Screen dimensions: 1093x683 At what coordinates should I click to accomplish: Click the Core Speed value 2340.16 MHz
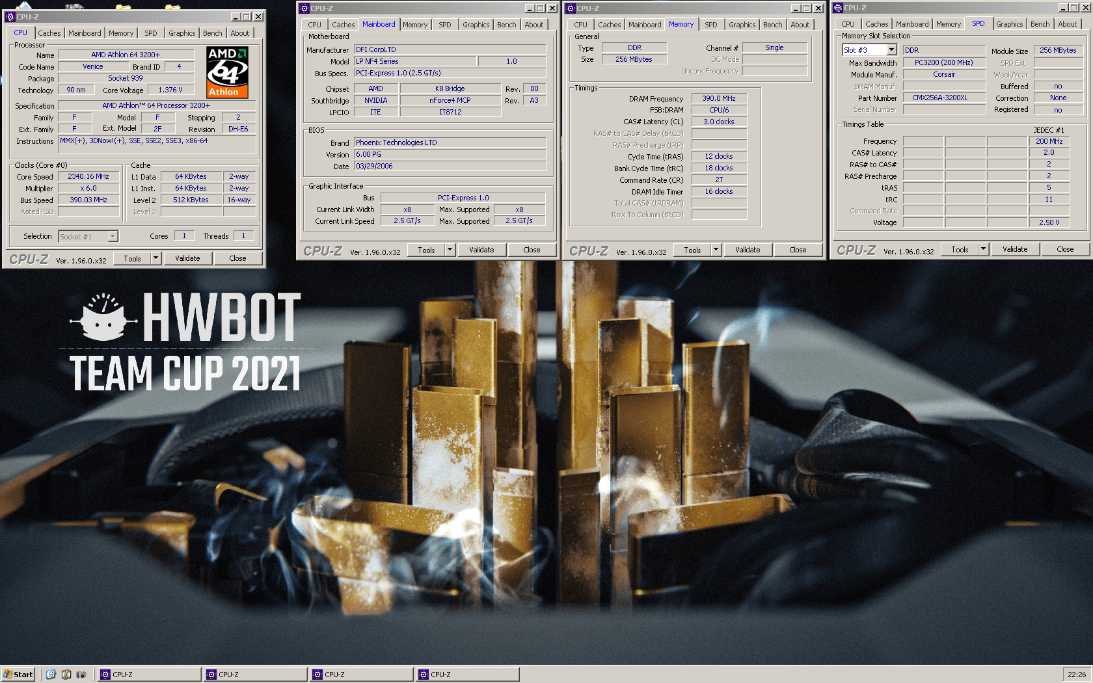click(88, 176)
